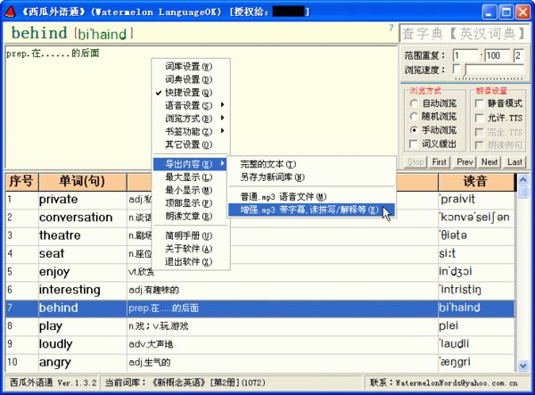
Task: Expand the 导出内容 submenu
Action: pyautogui.click(x=191, y=164)
